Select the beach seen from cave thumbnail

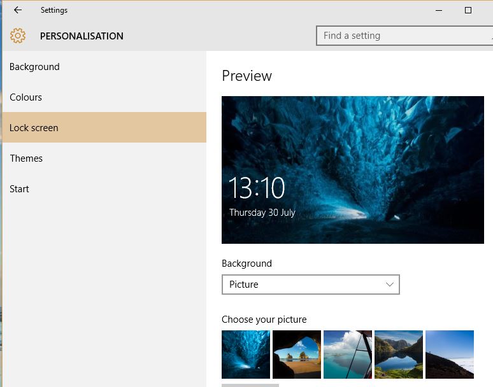[x=297, y=355]
